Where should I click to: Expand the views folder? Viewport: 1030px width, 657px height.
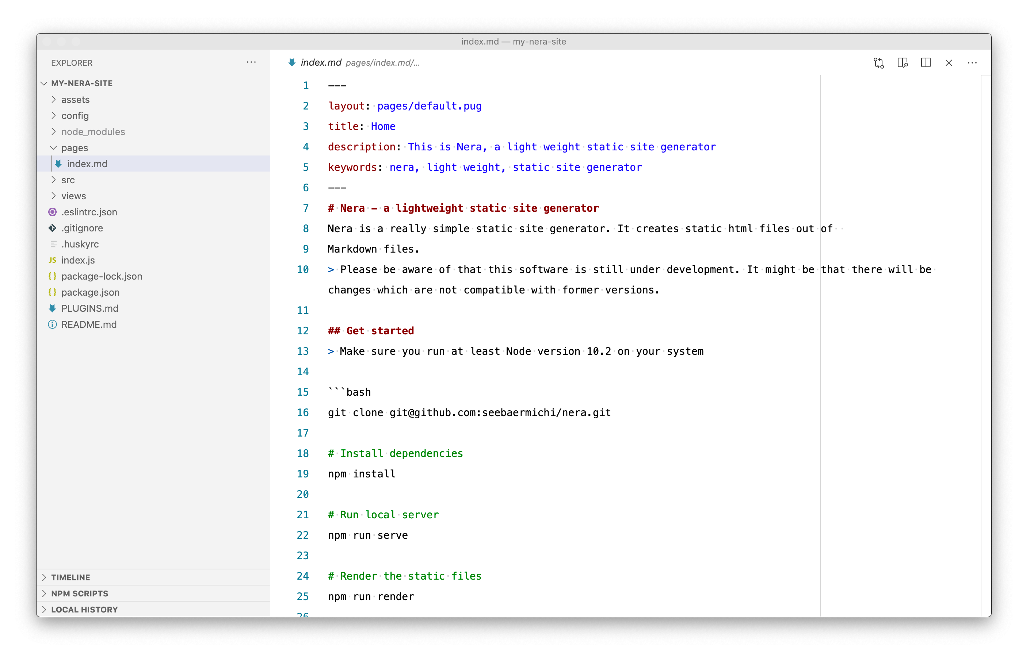53,196
